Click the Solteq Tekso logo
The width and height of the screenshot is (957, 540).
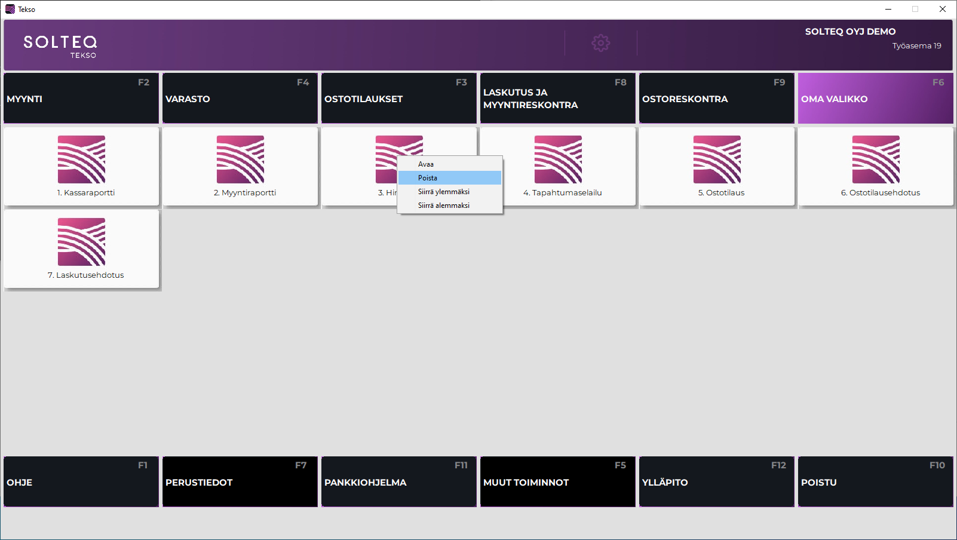tap(60, 45)
